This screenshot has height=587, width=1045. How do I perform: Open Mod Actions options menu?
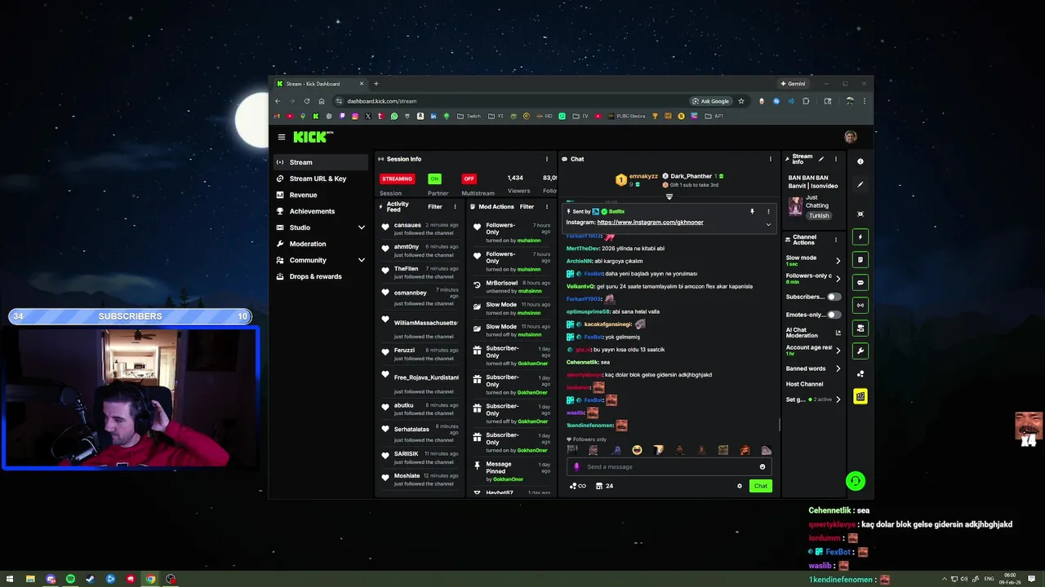547,206
